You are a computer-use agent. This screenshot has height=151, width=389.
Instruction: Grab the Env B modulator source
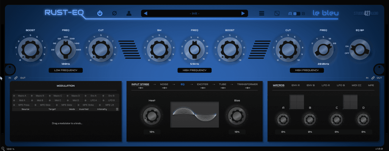(x=110, y=96)
